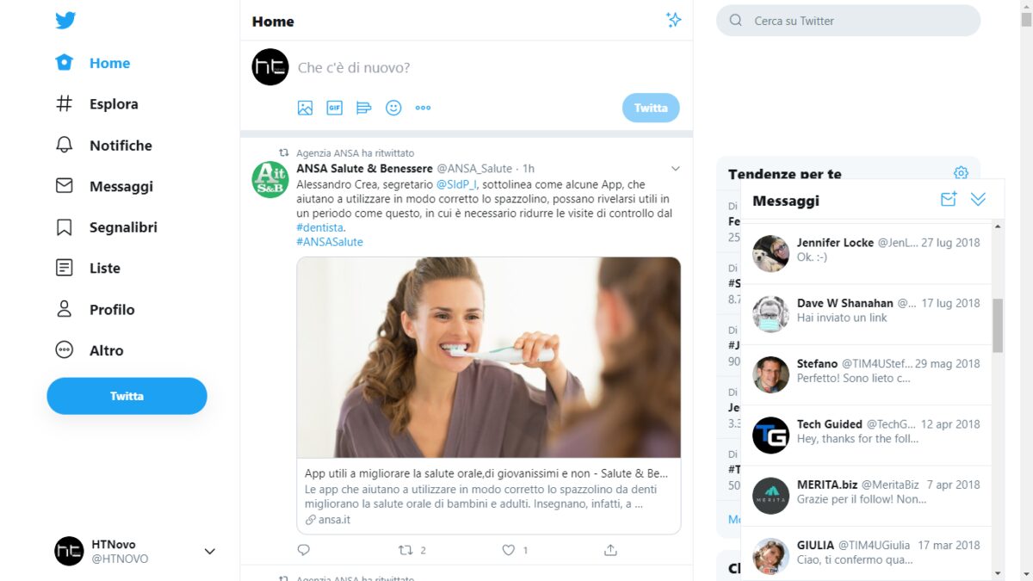The image size is (1033, 581).
Task: Click the Twitter bird logo
Action: pyautogui.click(x=66, y=19)
